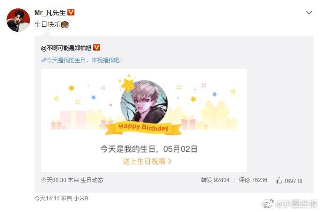Click the Mr_凡先生 username
Viewport: 321px width, 212px height.
[50, 13]
